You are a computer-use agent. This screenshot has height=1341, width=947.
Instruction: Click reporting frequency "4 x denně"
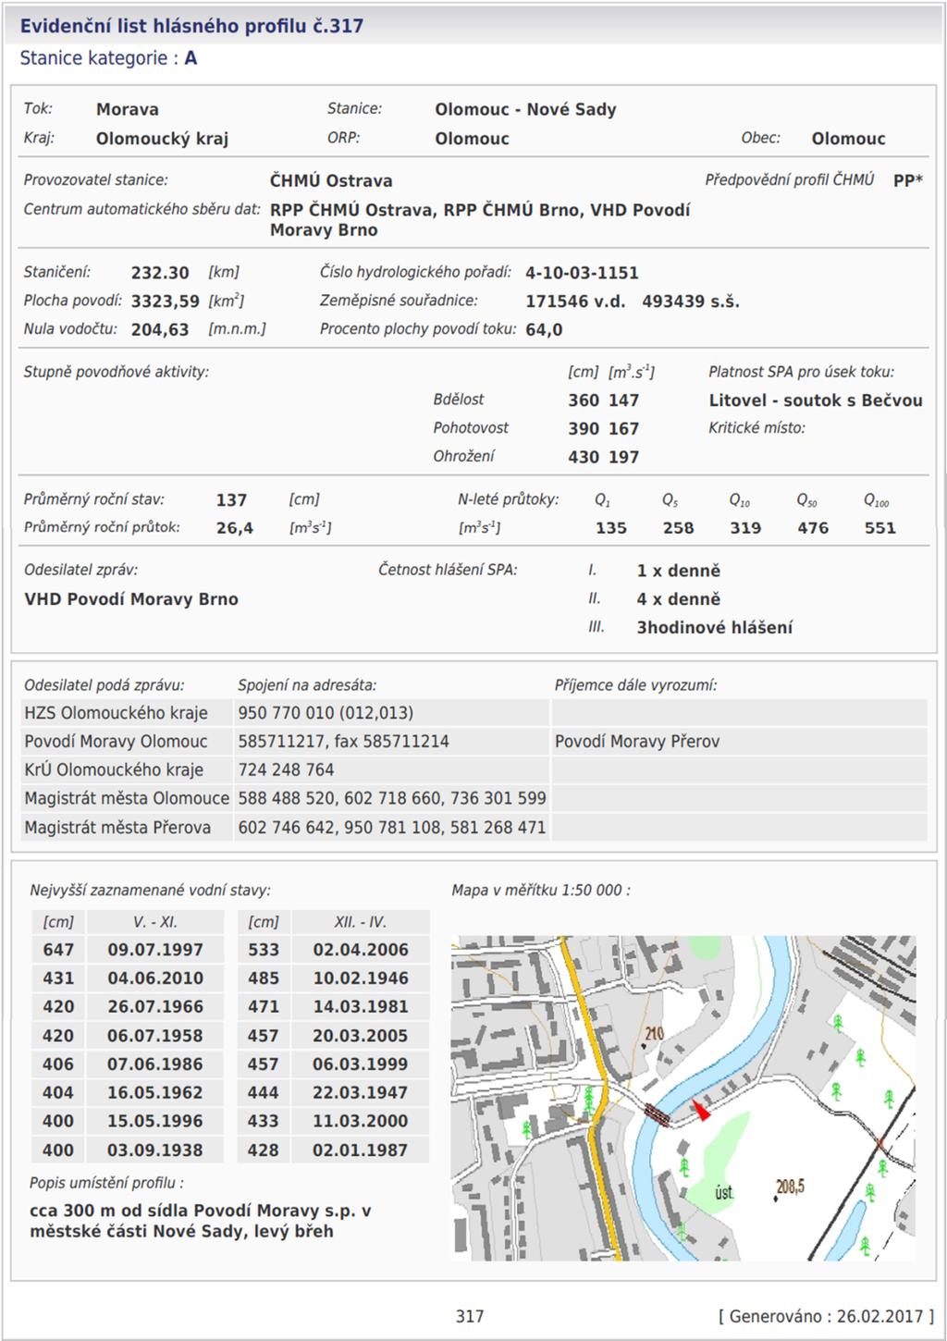click(678, 599)
